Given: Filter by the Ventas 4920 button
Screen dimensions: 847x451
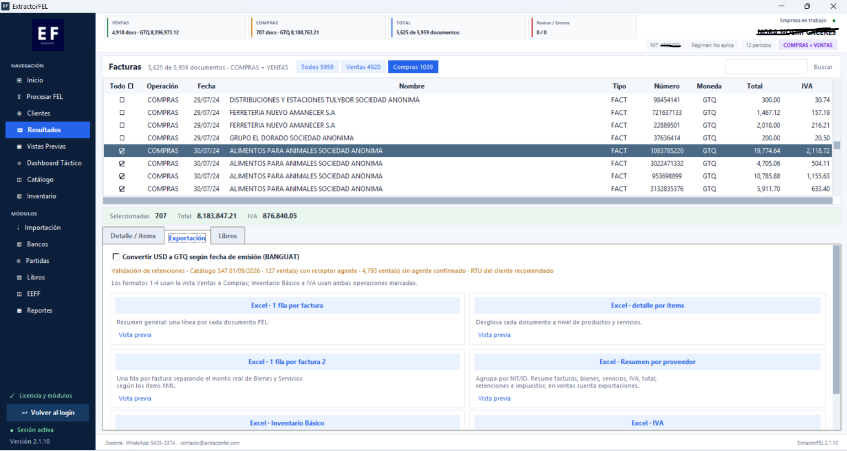Looking at the screenshot, I should (363, 67).
